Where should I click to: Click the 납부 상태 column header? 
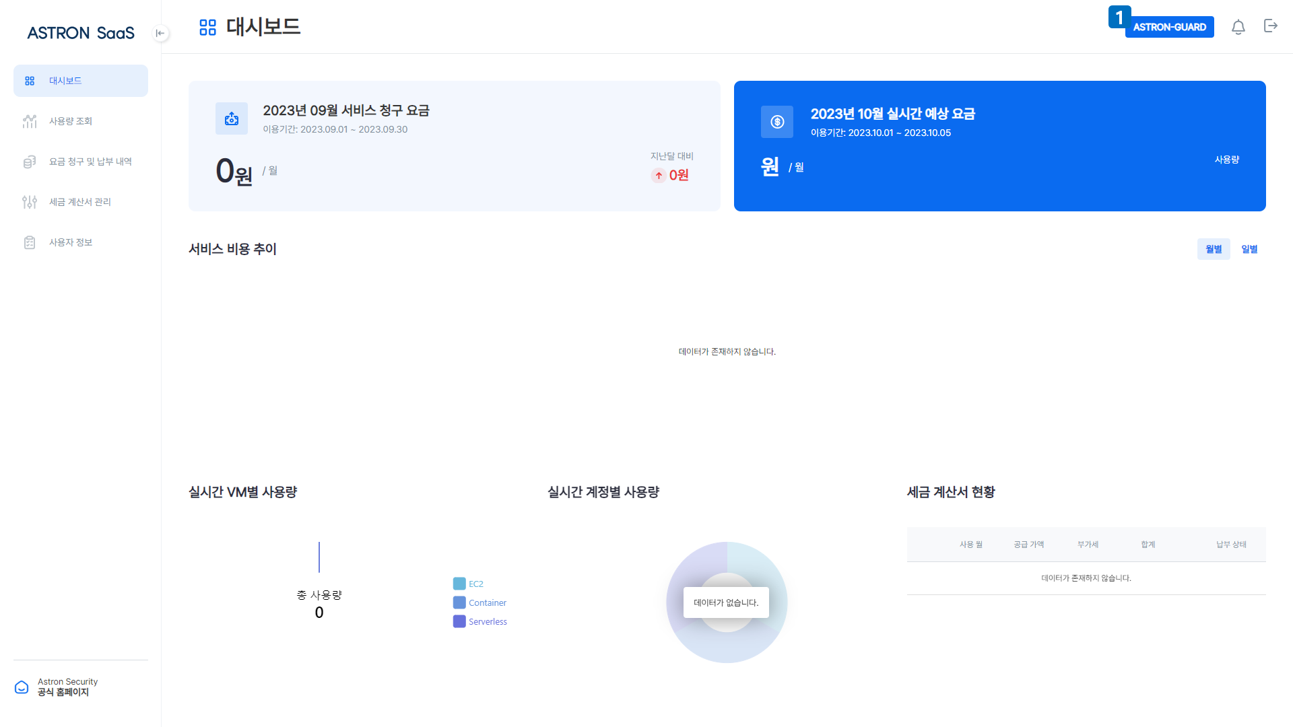point(1231,545)
